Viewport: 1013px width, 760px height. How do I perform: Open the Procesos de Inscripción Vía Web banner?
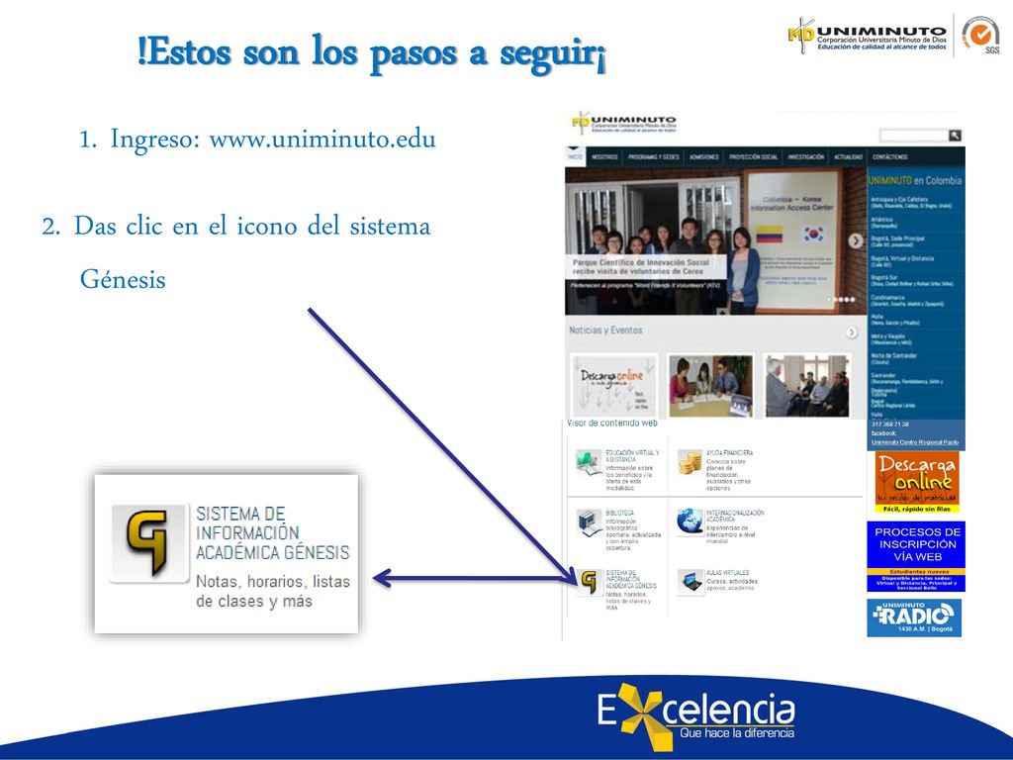click(917, 556)
